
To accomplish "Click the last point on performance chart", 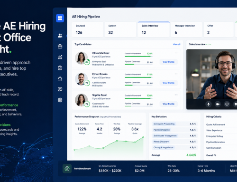I will click(143, 137).
